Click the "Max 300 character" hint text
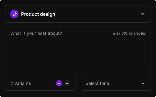Viewport: 156px width, 97px height. [x=129, y=33]
